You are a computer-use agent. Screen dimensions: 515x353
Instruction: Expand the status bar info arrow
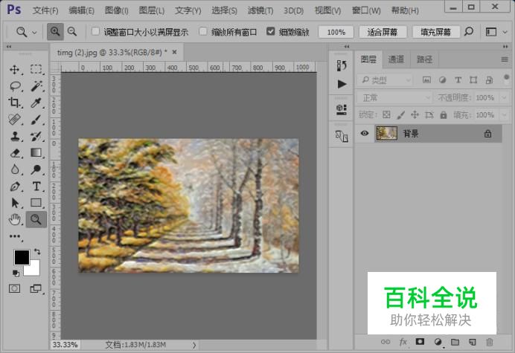click(194, 345)
